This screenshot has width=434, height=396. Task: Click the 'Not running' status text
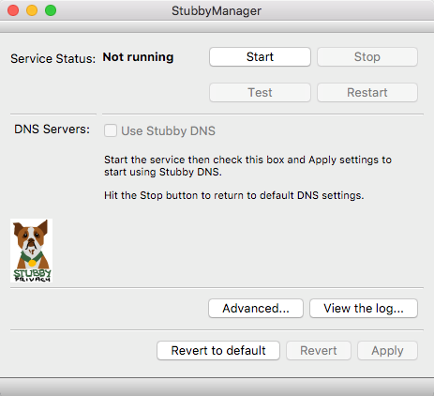click(x=138, y=57)
